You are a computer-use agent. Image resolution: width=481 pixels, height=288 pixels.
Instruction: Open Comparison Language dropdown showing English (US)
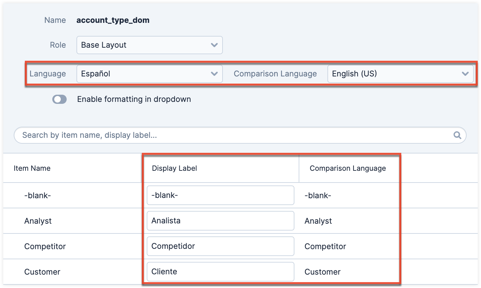click(400, 74)
